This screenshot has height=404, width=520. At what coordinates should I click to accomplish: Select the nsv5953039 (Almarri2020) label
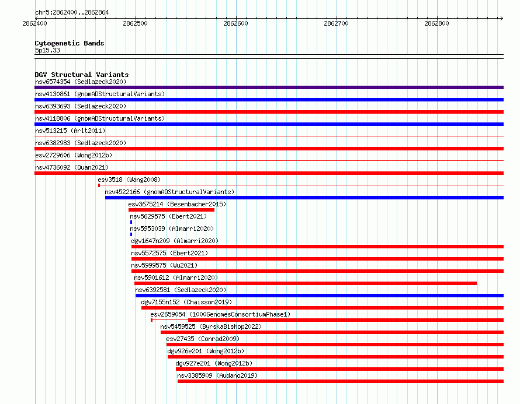click(x=172, y=229)
